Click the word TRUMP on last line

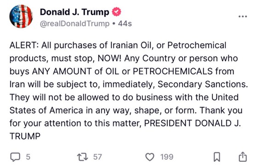coord(25,136)
